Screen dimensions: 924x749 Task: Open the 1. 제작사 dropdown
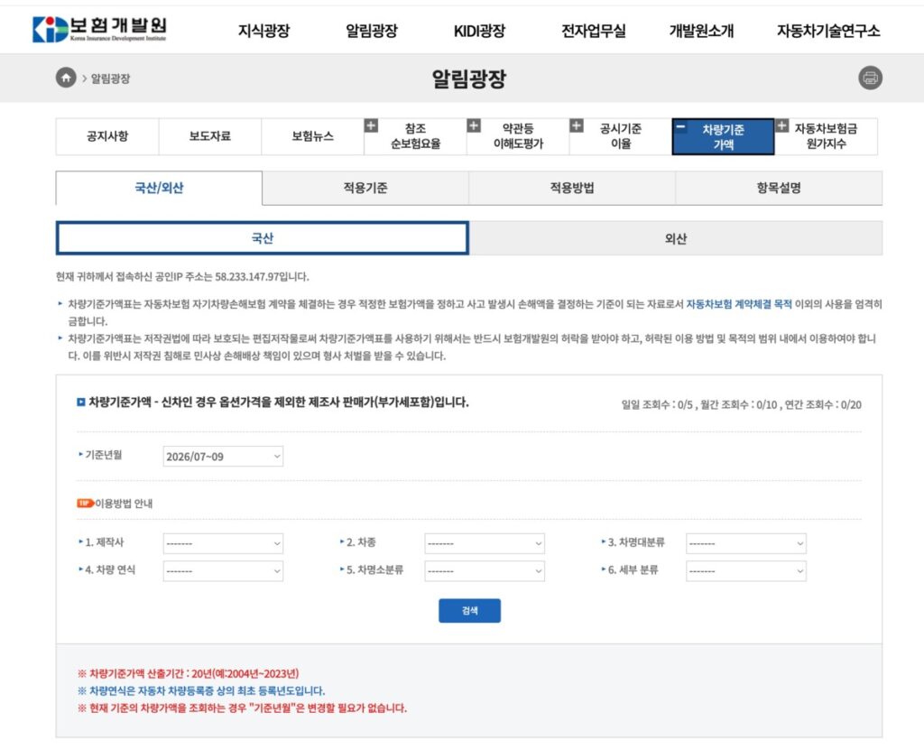[223, 542]
